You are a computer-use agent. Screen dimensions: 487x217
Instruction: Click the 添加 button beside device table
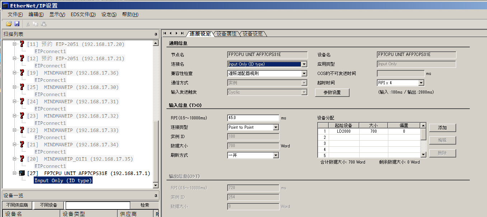(442, 128)
